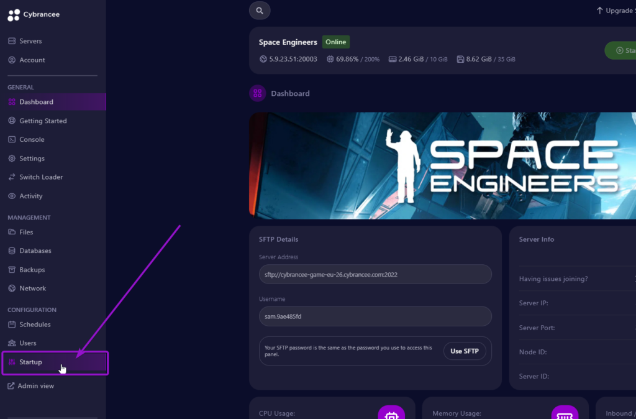This screenshot has height=419, width=636.
Task: Click the Startup sliders icon
Action: (x=12, y=362)
